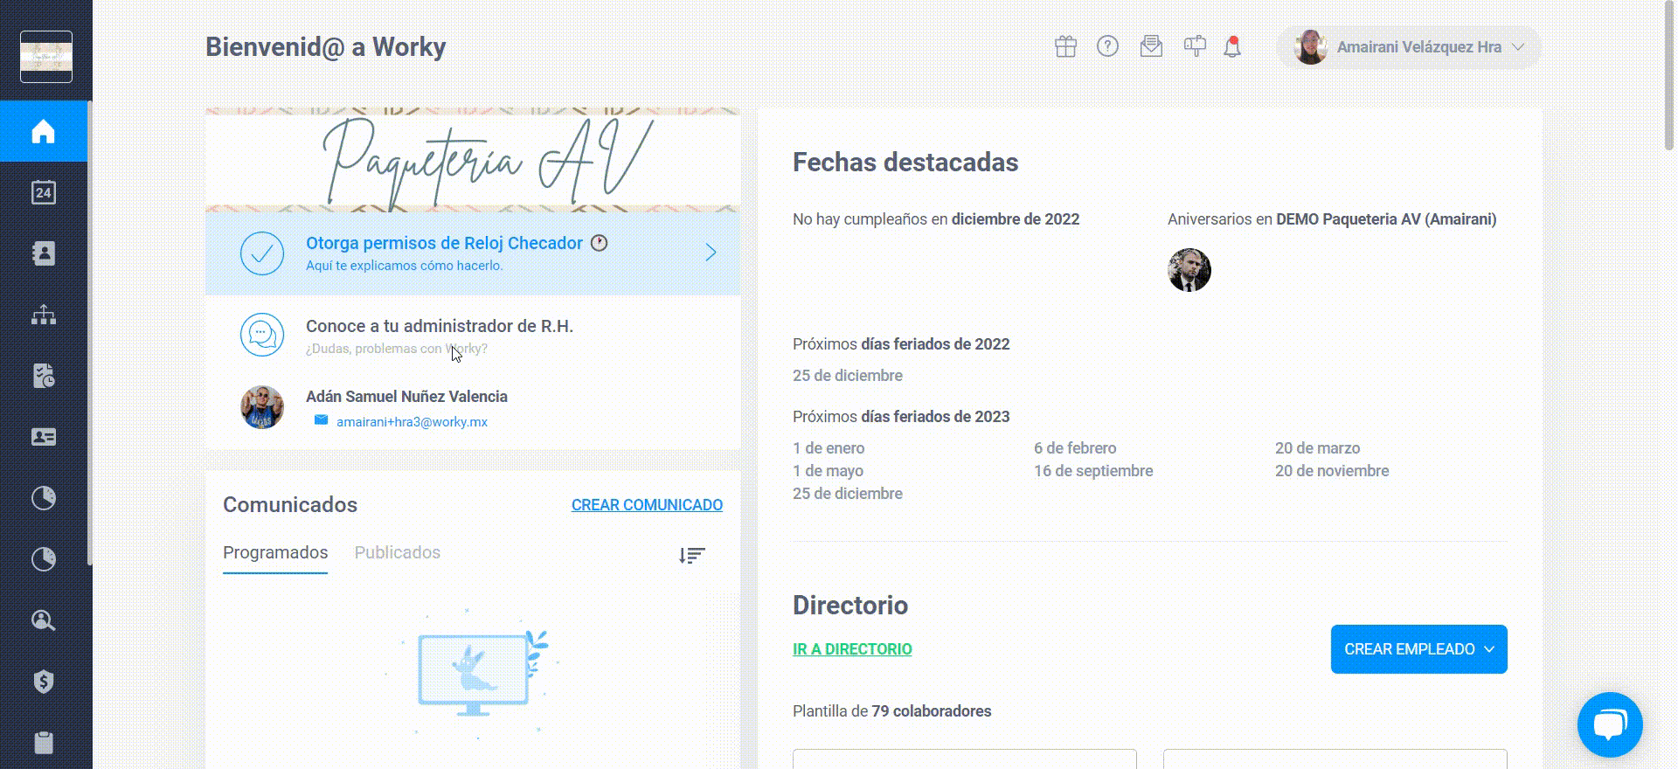Open notifications bell icon
The width and height of the screenshot is (1678, 769).
tap(1232, 46)
